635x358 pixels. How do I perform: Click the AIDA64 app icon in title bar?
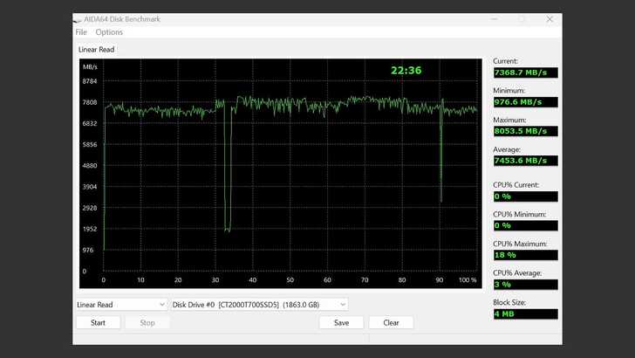click(x=81, y=19)
